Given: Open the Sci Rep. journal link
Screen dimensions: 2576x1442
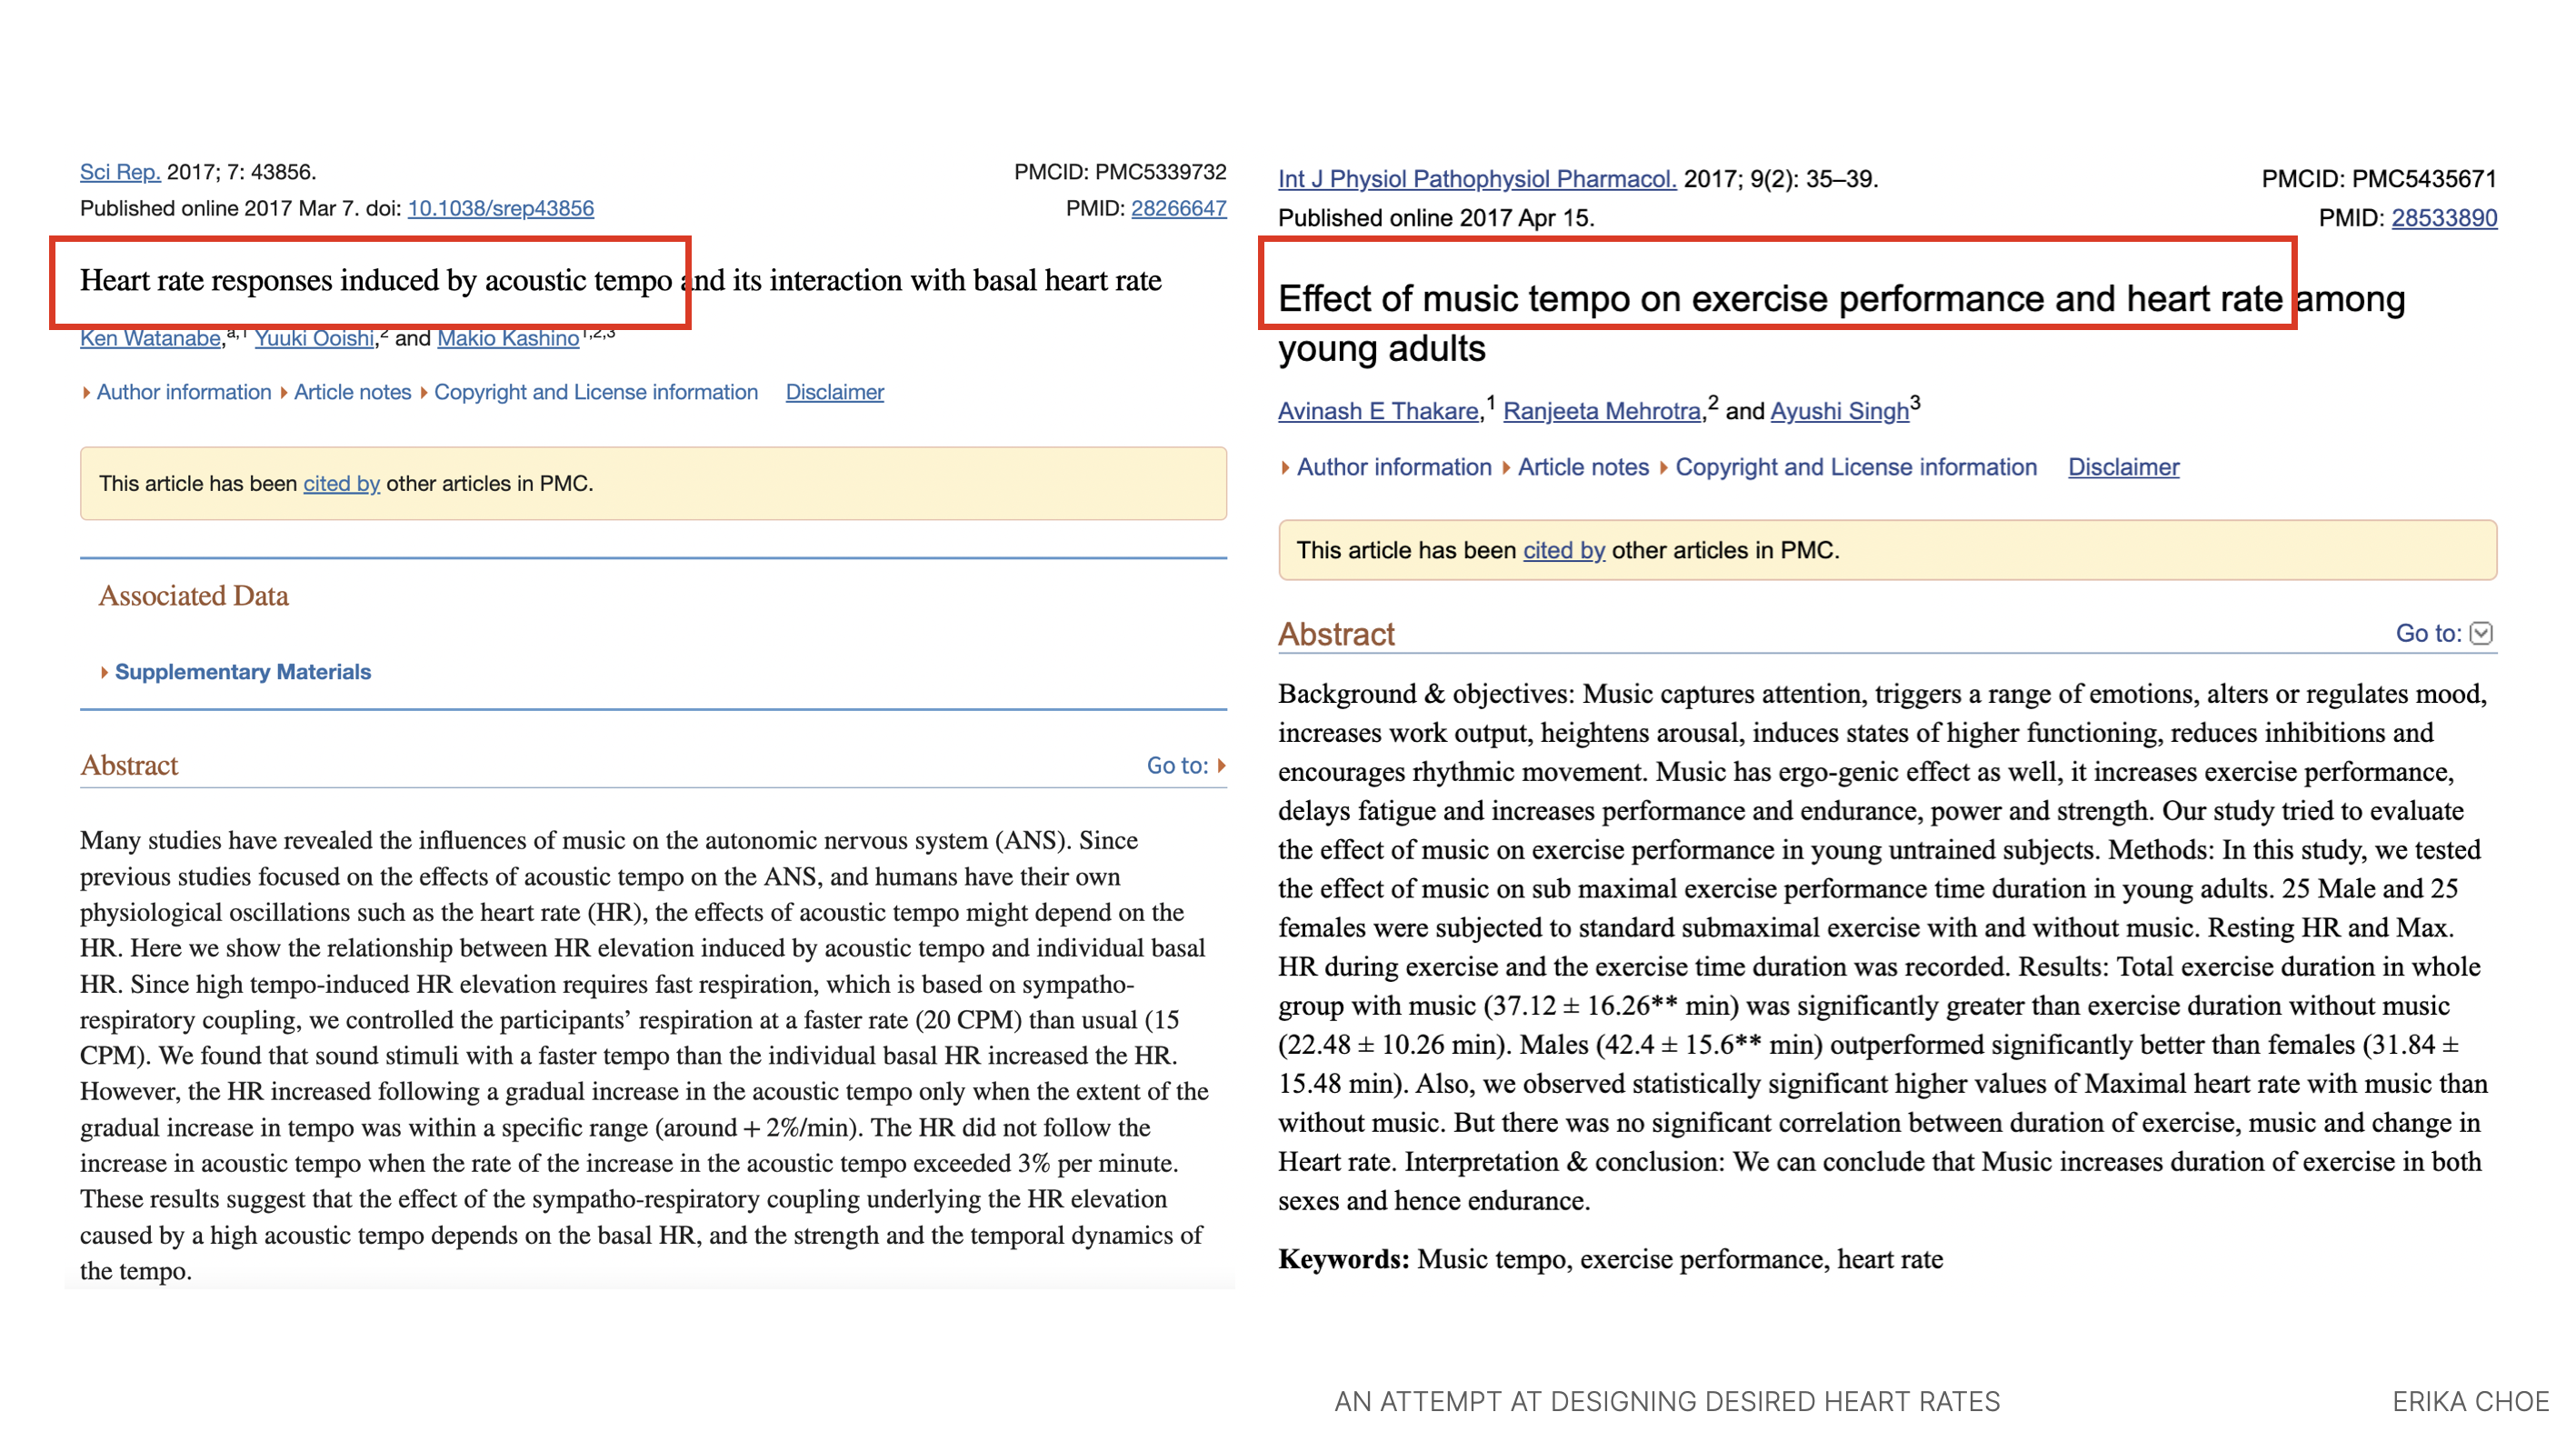Looking at the screenshot, I should coord(120,172).
